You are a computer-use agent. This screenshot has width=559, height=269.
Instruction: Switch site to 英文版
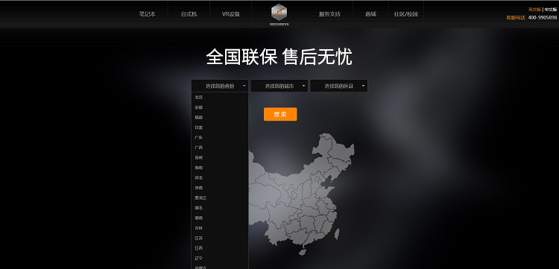click(x=534, y=10)
